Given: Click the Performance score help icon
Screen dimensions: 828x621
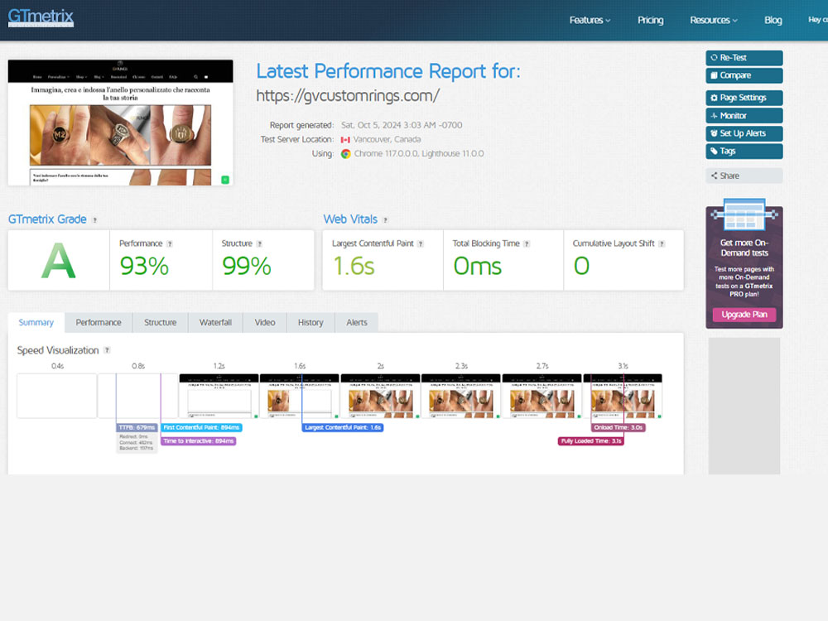Looking at the screenshot, I should click(170, 244).
